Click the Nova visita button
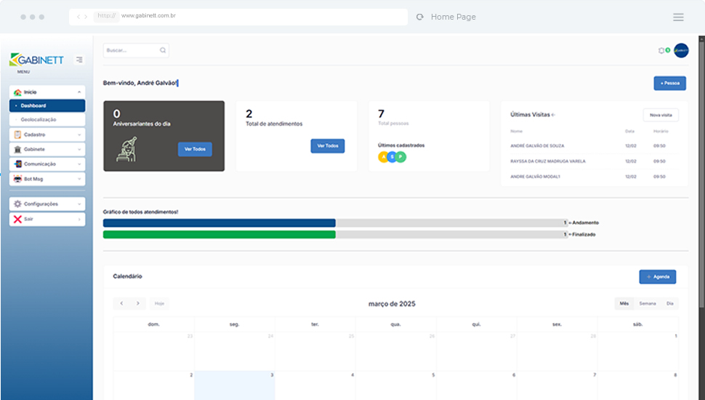Screen dimensions: 705x400 [661, 115]
